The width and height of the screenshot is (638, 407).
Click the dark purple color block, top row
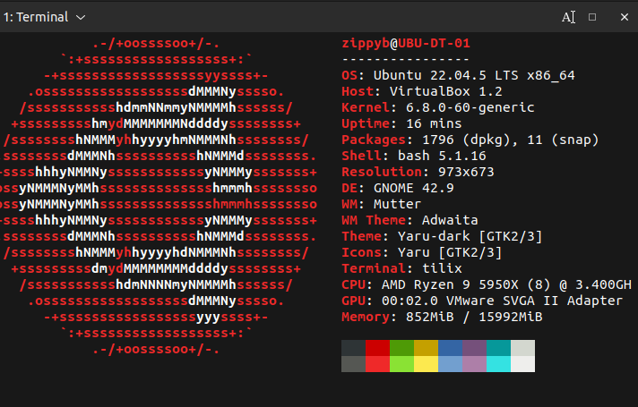pos(474,348)
